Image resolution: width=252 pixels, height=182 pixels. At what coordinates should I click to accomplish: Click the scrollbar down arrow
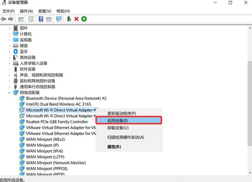[250, 172]
